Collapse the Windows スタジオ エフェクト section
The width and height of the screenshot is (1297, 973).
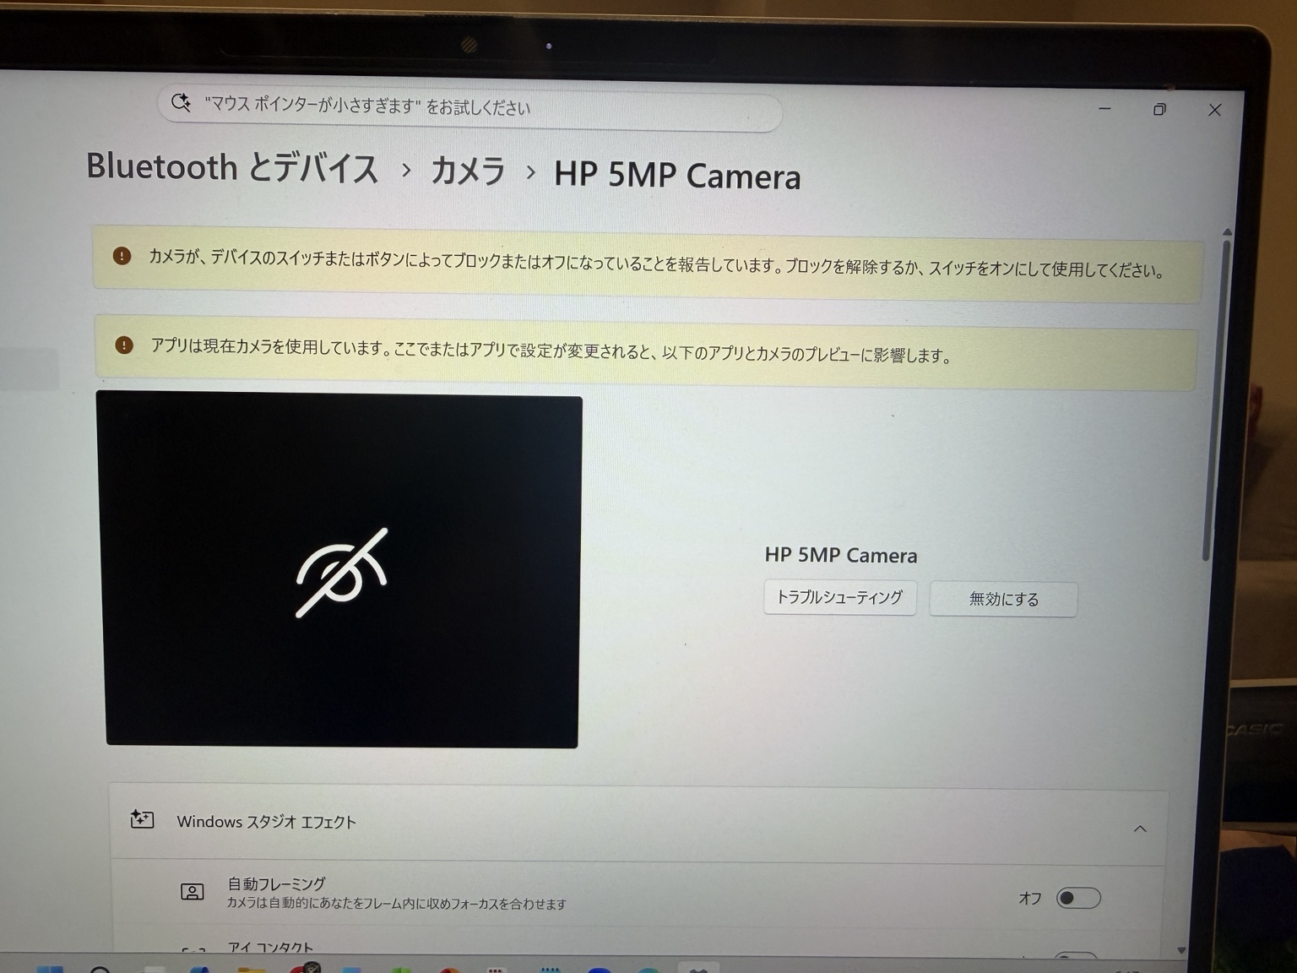point(1140,829)
